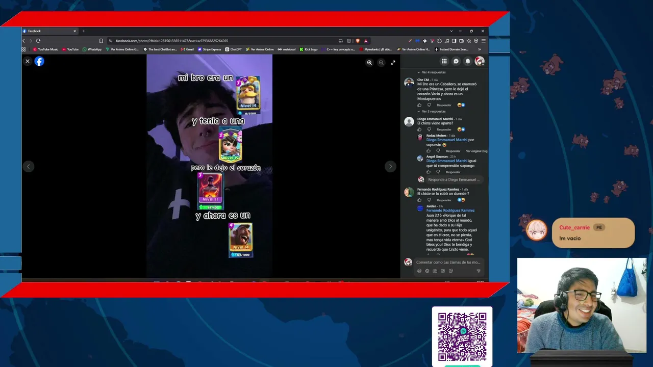
Task: Bookmark this page
Action: [101, 41]
